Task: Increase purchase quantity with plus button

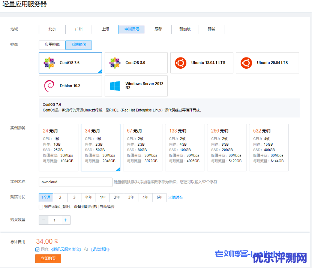Action: coord(65,220)
